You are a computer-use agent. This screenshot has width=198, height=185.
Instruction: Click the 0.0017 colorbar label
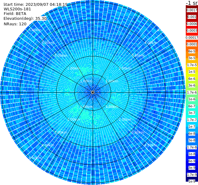click(x=192, y=10)
